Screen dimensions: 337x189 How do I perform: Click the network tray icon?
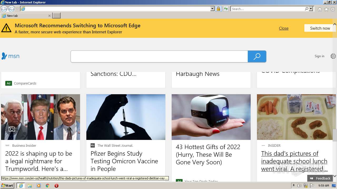click(306, 186)
